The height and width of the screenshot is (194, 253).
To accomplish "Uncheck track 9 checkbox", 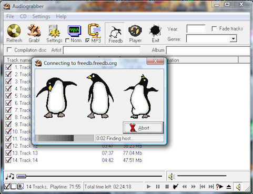I will point(8,124).
